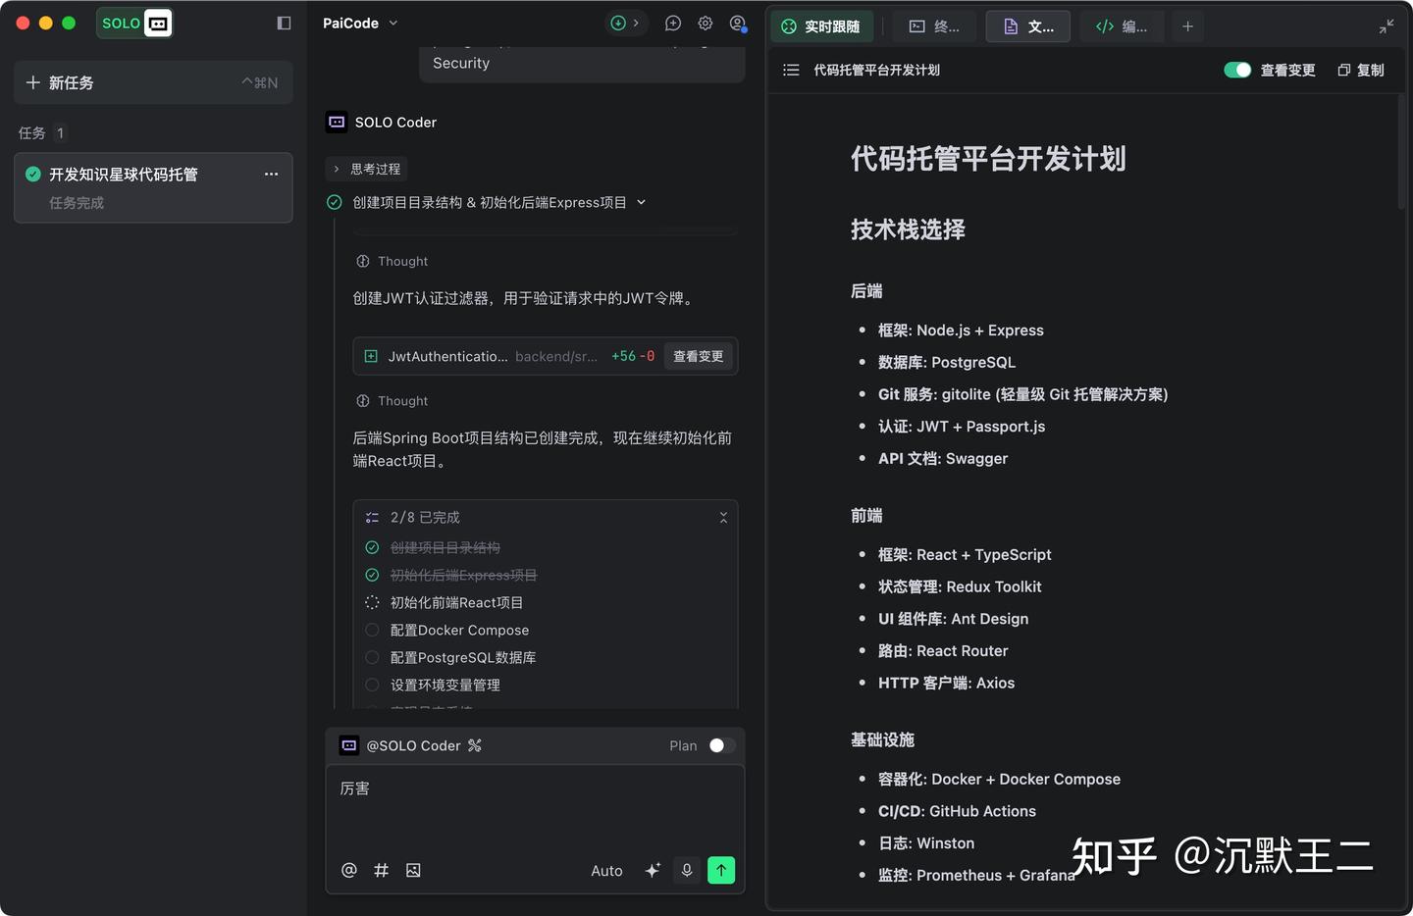Viewport: 1413px width, 916px height.
Task: Click the outline list icon beside 代码托管平台开发计划
Action: pyautogui.click(x=791, y=70)
